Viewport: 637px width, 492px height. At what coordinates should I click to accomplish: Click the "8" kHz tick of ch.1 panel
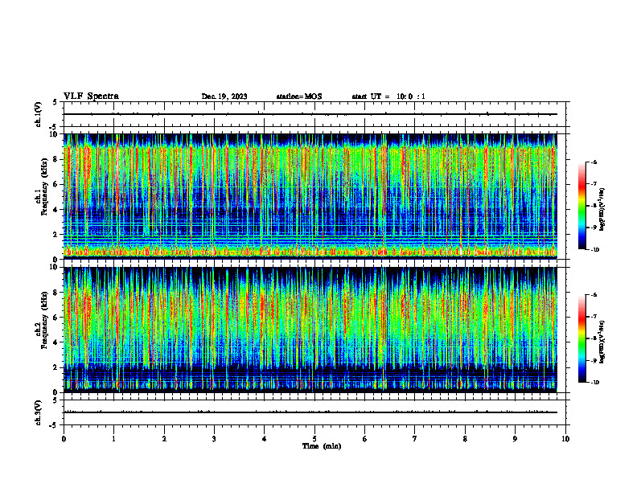pyautogui.click(x=56, y=159)
